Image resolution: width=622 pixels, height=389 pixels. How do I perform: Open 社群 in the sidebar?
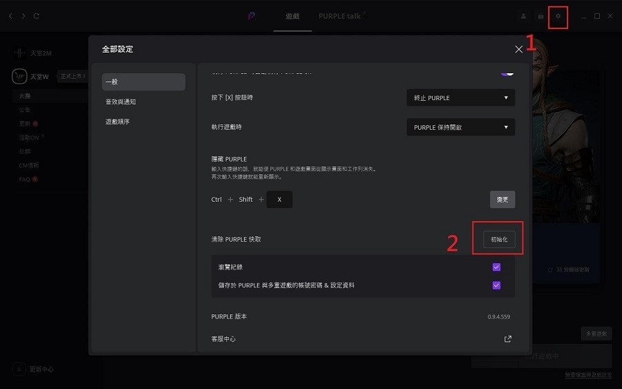coord(25,151)
